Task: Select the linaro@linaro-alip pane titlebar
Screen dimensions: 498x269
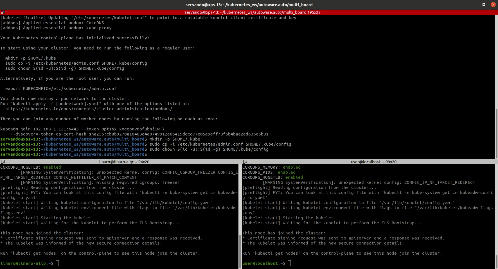Action: coord(124,162)
